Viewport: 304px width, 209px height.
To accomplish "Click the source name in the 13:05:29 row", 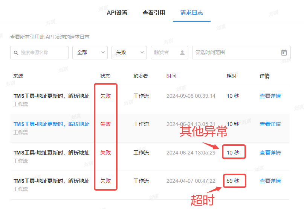I will pos(51,153).
